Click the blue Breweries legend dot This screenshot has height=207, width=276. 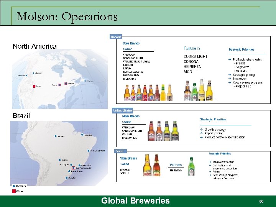point(14,186)
